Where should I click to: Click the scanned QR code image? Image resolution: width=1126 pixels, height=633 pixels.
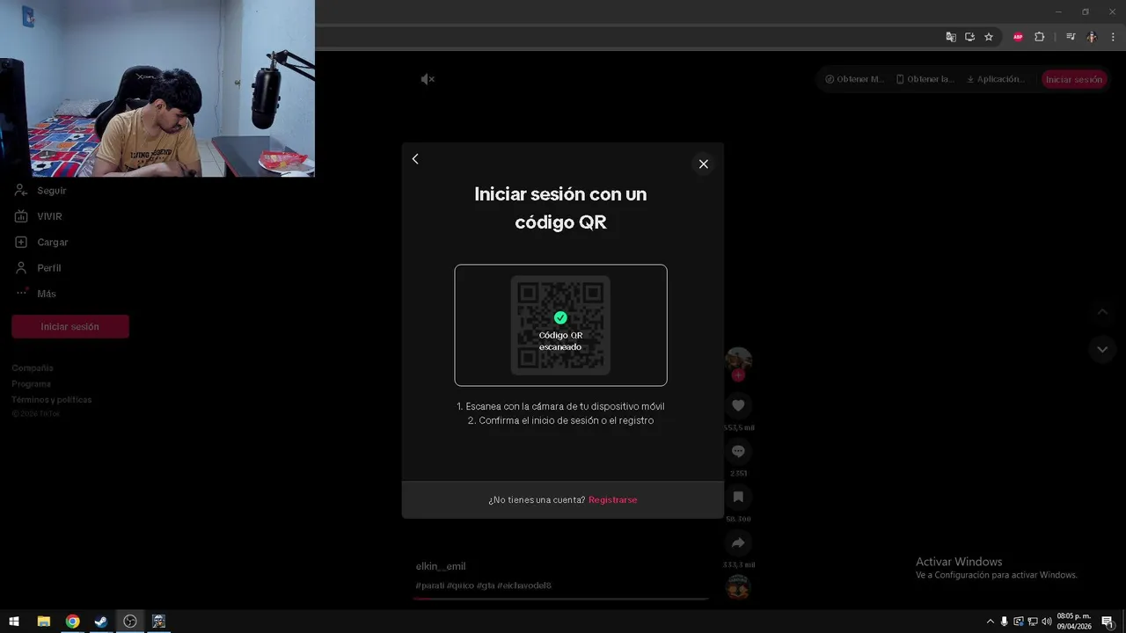coord(560,325)
